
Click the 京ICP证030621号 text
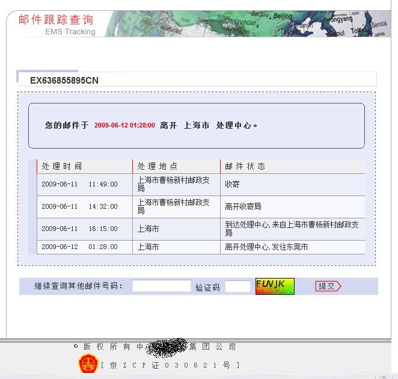170,365
